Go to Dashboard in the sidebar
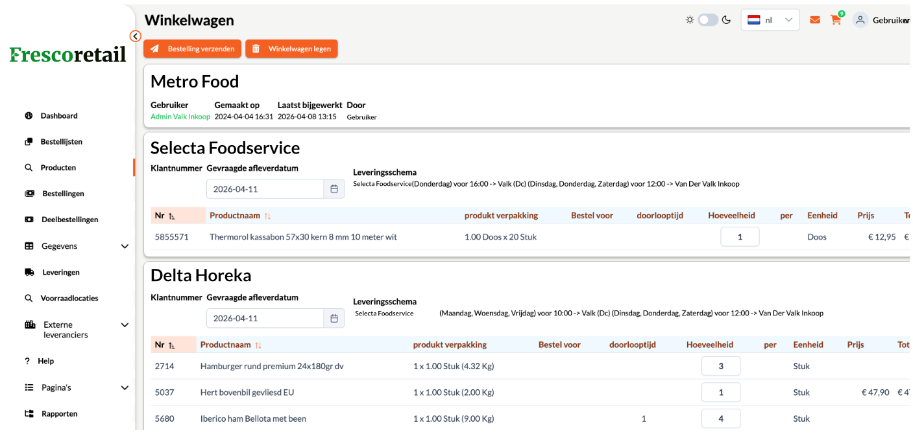 tap(59, 116)
